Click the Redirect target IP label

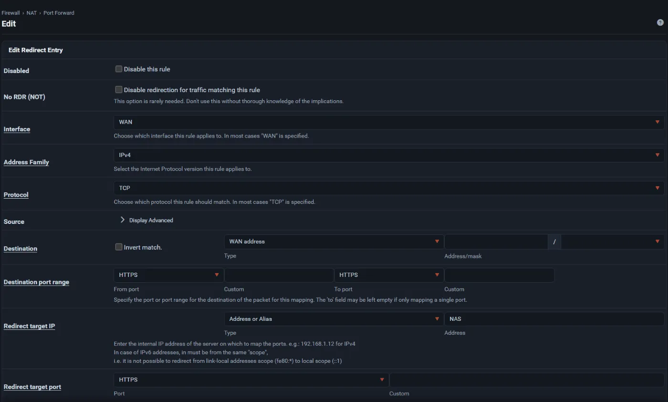tap(29, 326)
